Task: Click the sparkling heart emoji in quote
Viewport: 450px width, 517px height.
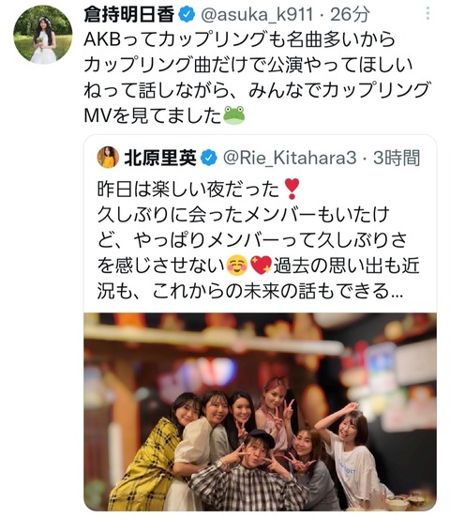Action: pos(261,266)
